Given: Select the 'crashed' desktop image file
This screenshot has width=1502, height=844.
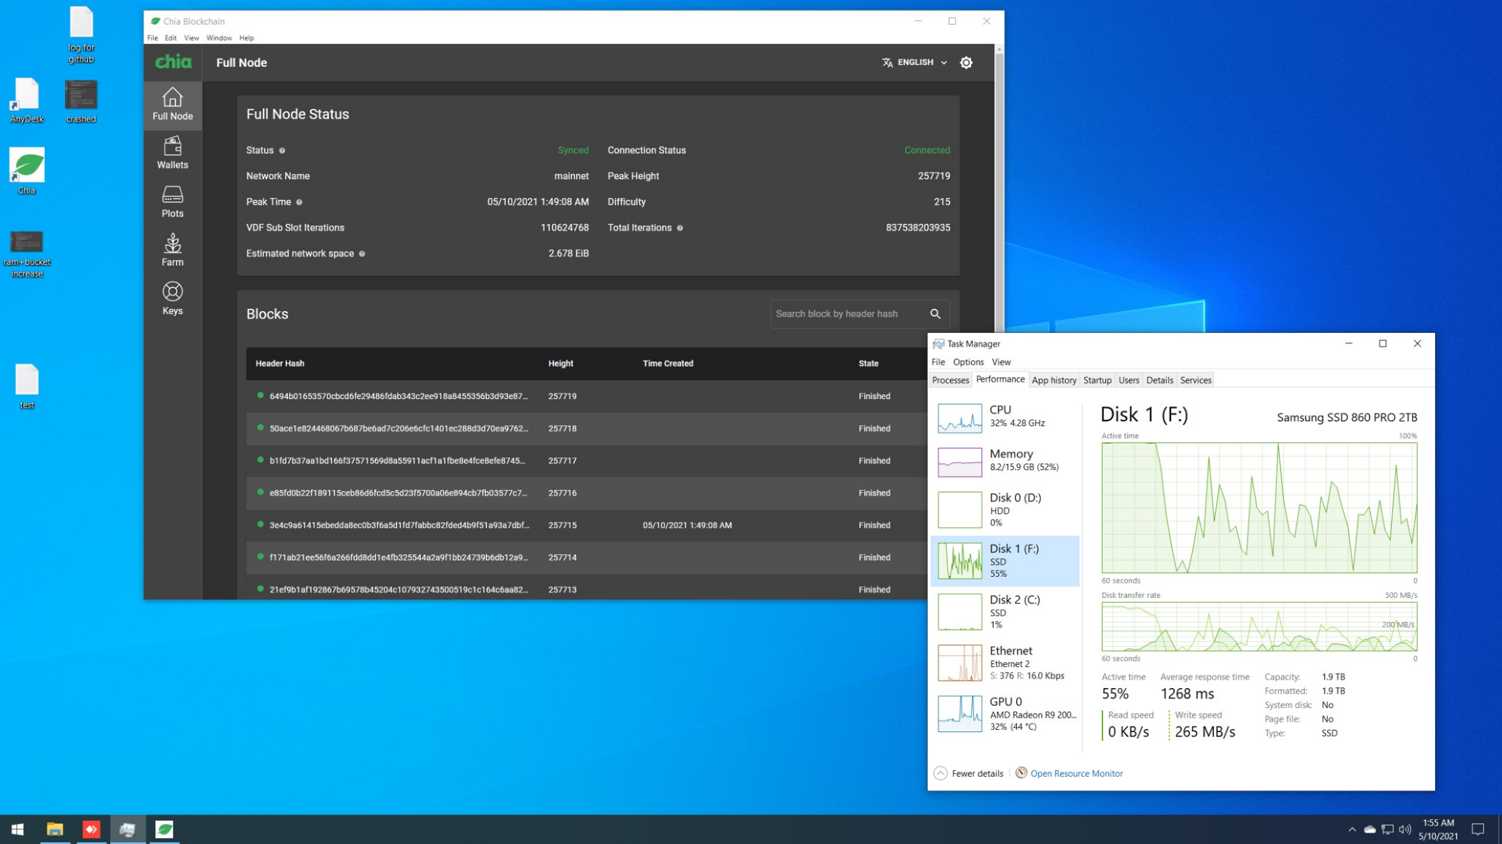Looking at the screenshot, I should tap(81, 101).
